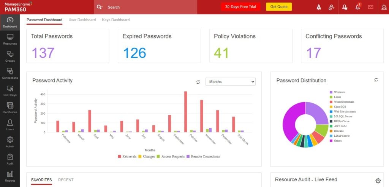The image size is (389, 187).
Task: Open Resources in the sidebar
Action: tap(10, 40)
